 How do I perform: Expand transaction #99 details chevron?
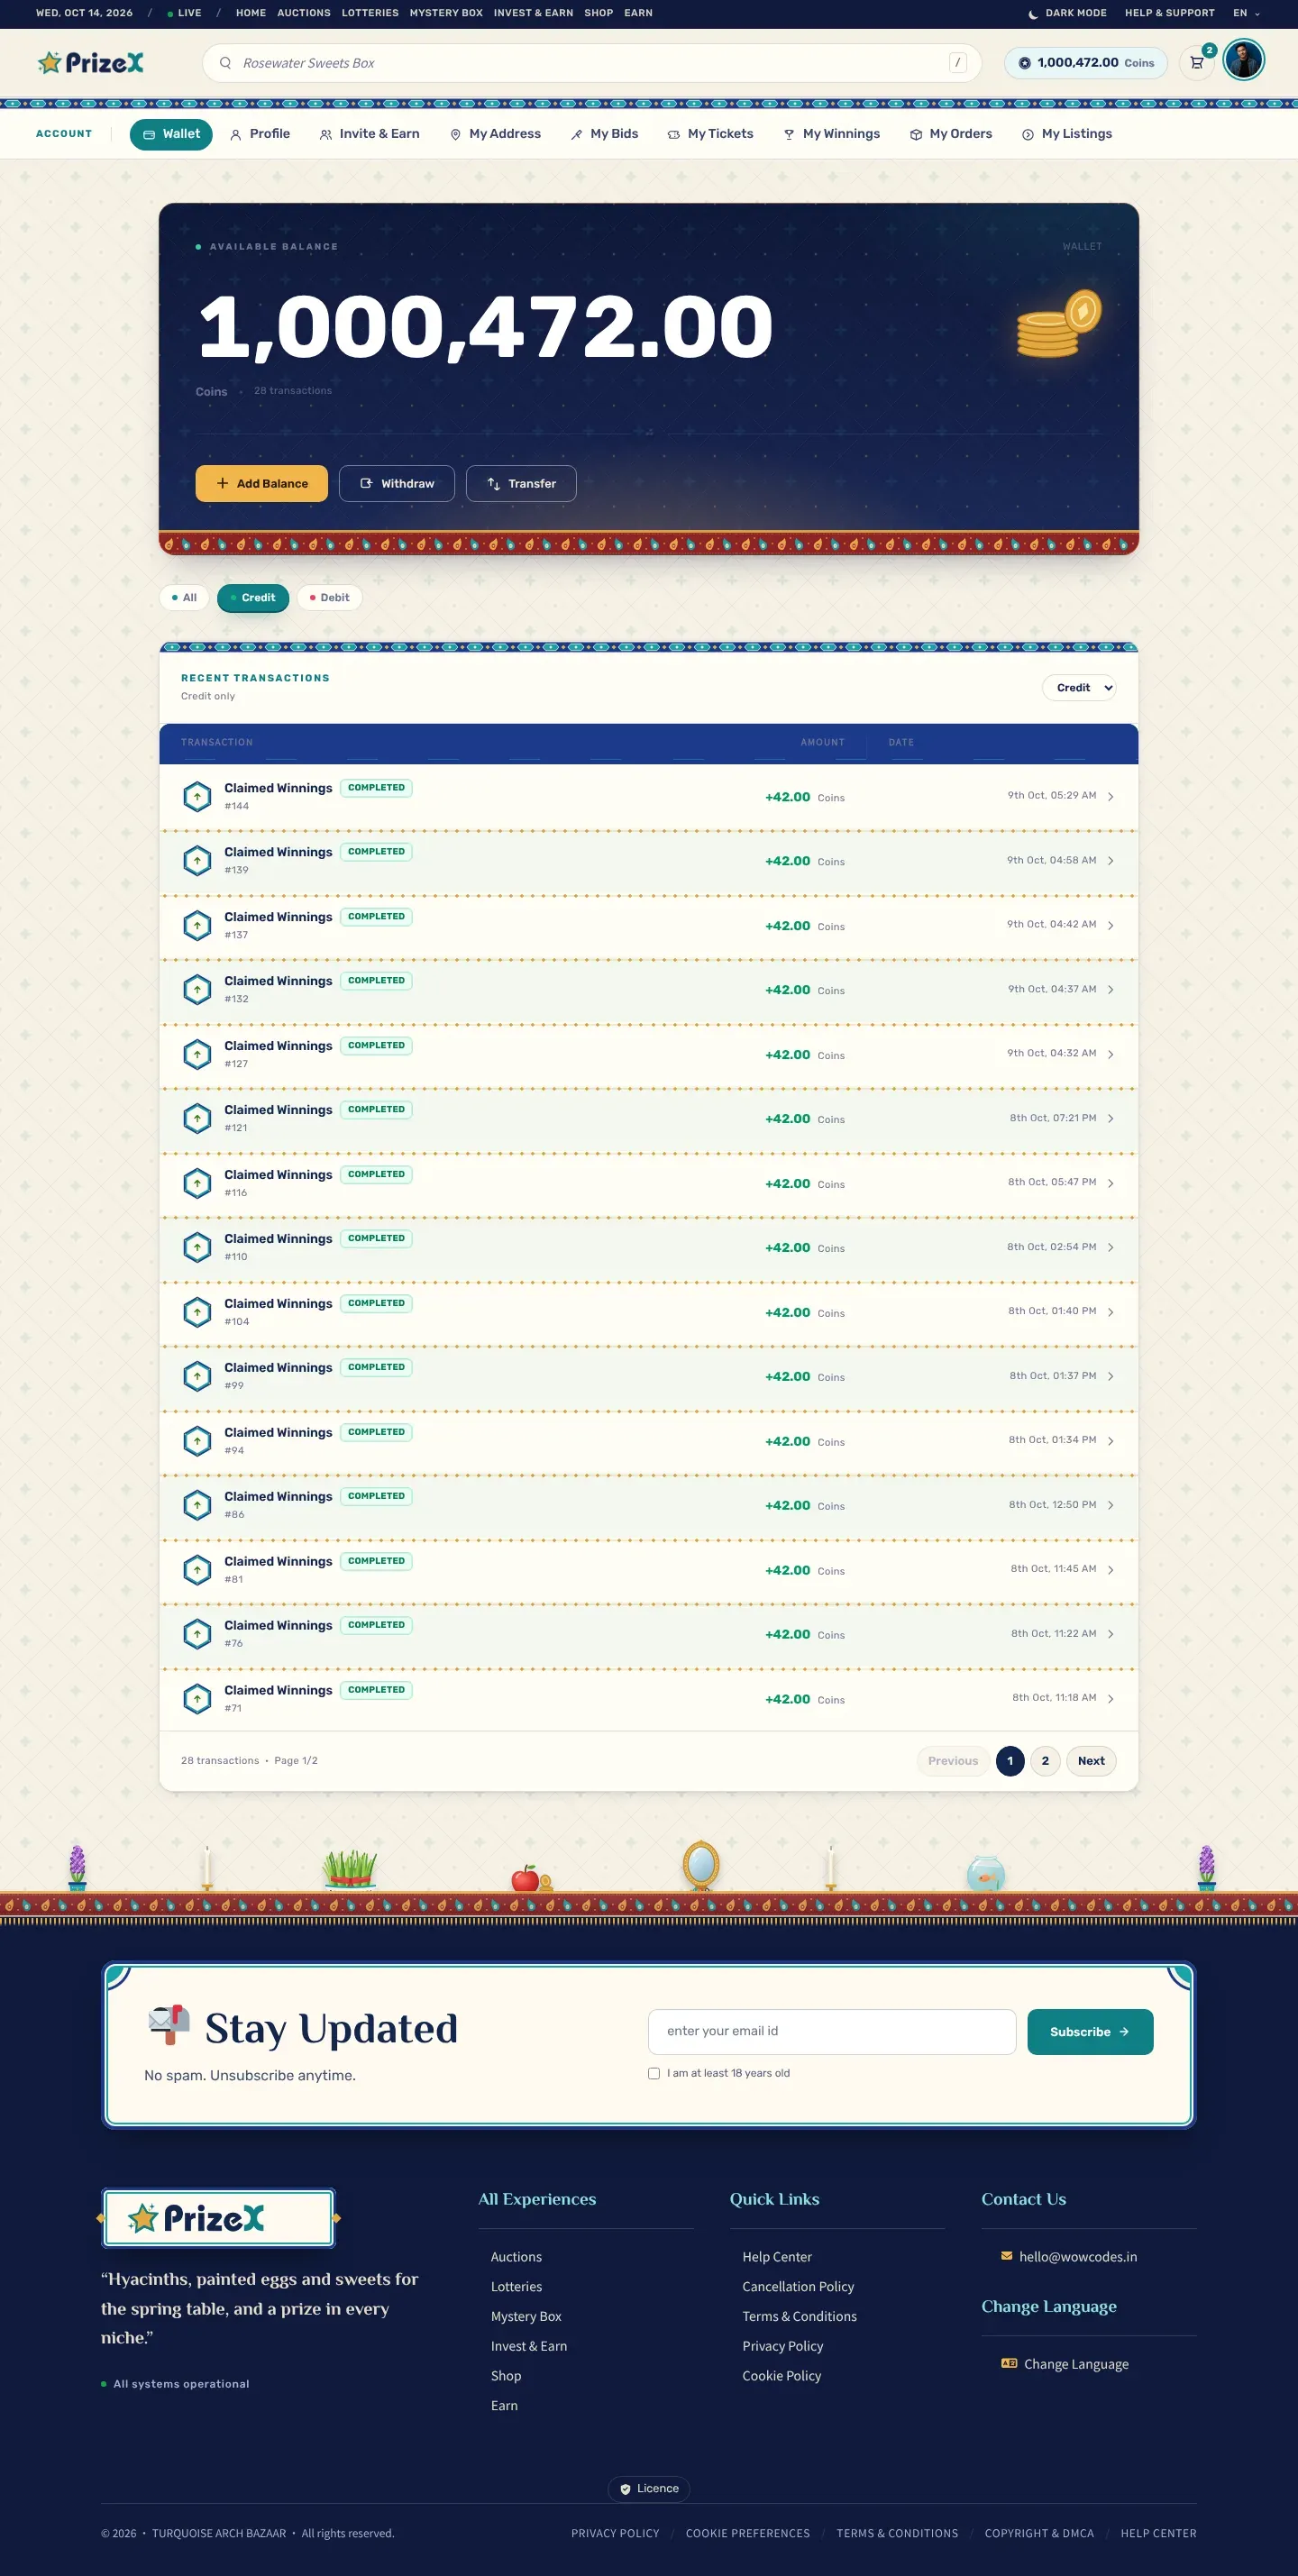(1110, 1377)
